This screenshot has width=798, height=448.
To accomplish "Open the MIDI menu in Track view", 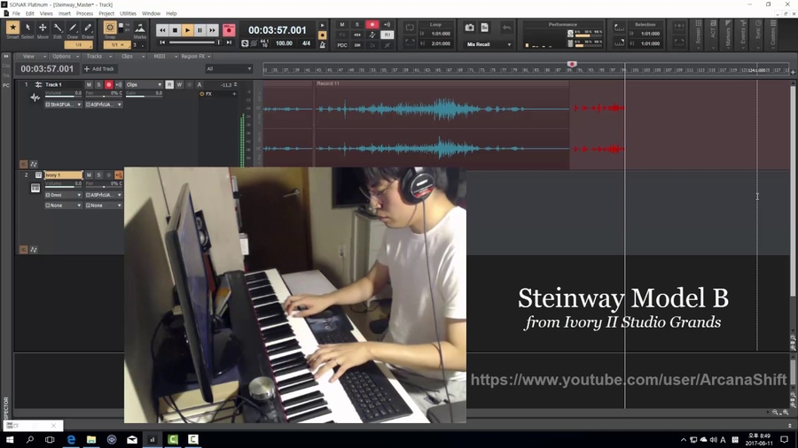I will pyautogui.click(x=164, y=57).
